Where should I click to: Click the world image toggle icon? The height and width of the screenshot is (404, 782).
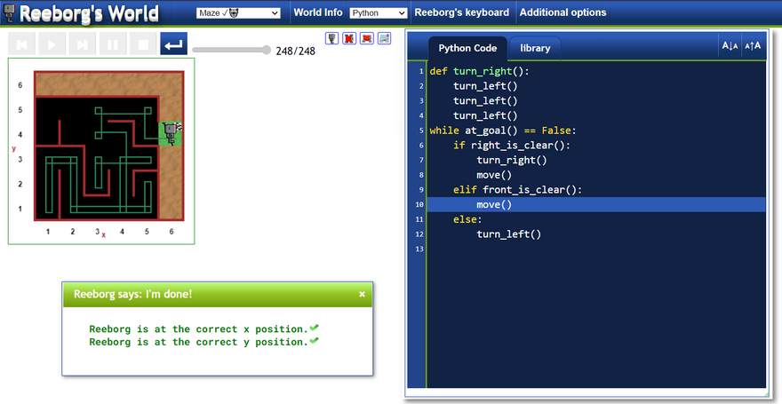click(384, 38)
